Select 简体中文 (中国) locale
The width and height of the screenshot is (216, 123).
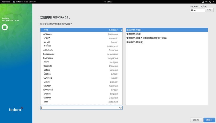(167, 30)
